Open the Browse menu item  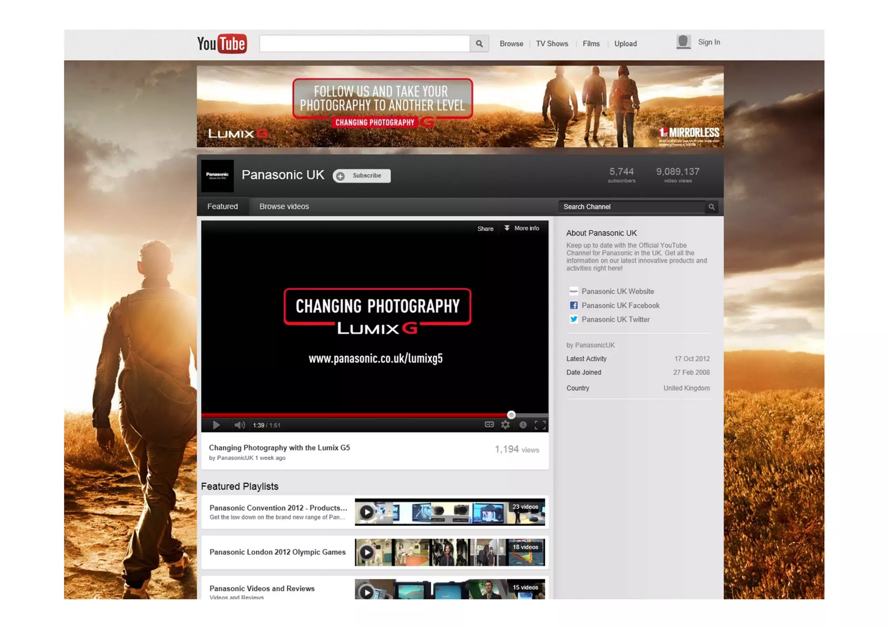[x=511, y=44]
